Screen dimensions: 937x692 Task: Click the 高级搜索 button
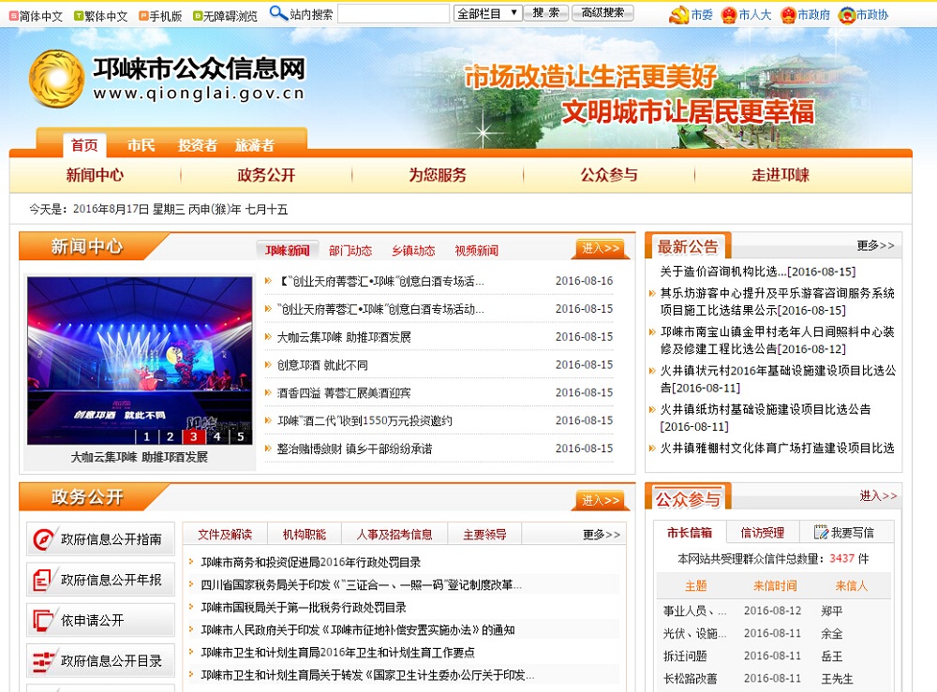coord(602,12)
